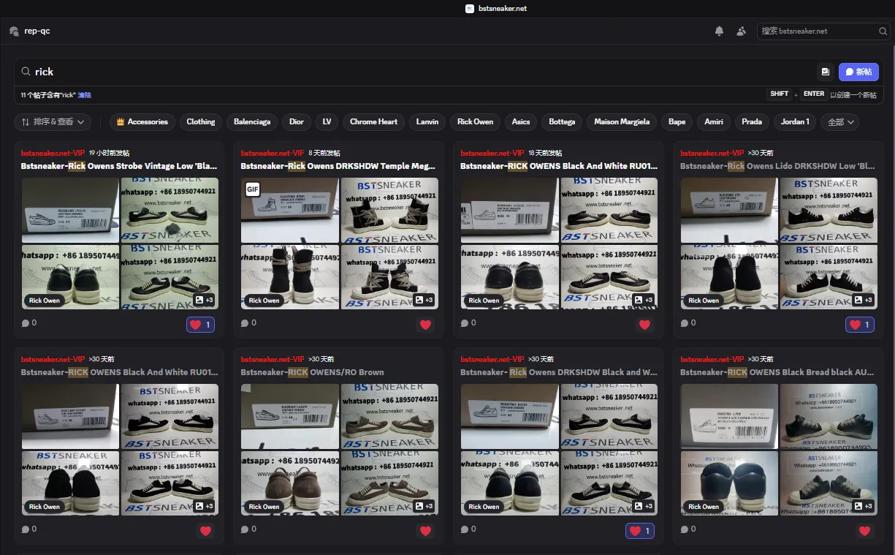This screenshot has height=555, width=895.
Task: Open the +3 images badge on RO Brown post
Action: [x=424, y=506]
